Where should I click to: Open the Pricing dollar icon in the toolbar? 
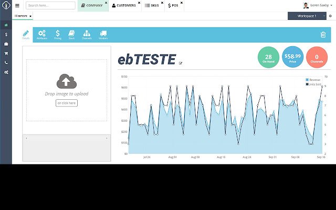pos(57,35)
